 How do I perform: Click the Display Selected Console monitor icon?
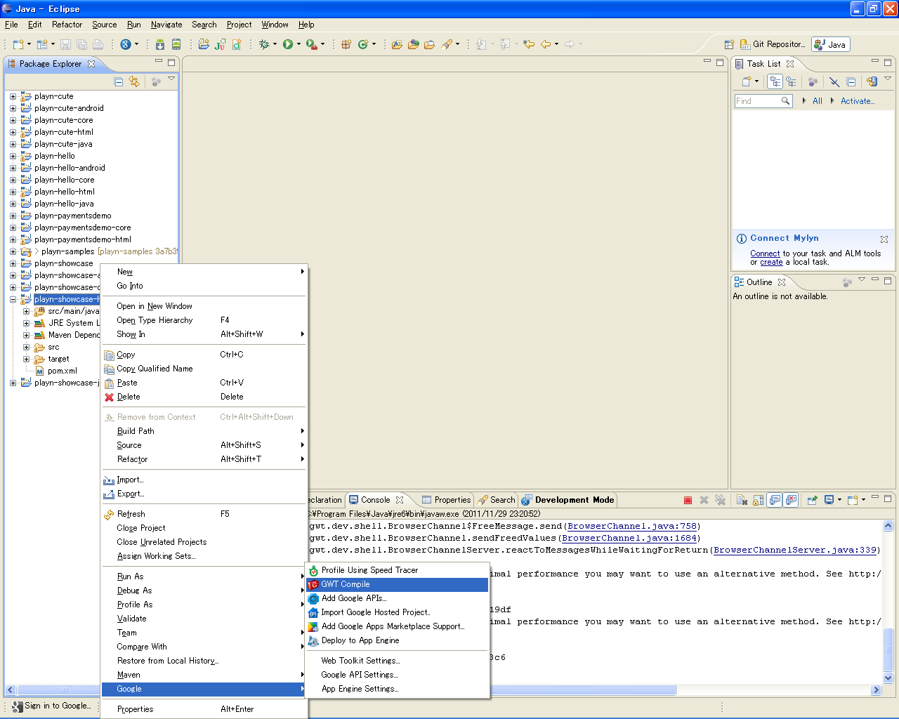pos(829,500)
